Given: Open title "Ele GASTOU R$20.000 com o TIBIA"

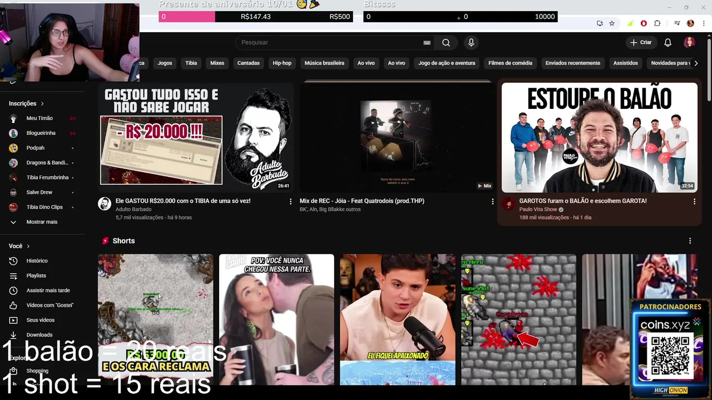Looking at the screenshot, I should tap(183, 201).
